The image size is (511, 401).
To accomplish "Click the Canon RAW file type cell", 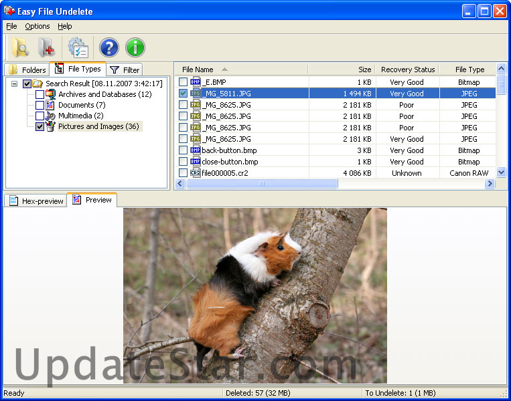I will click(x=469, y=173).
